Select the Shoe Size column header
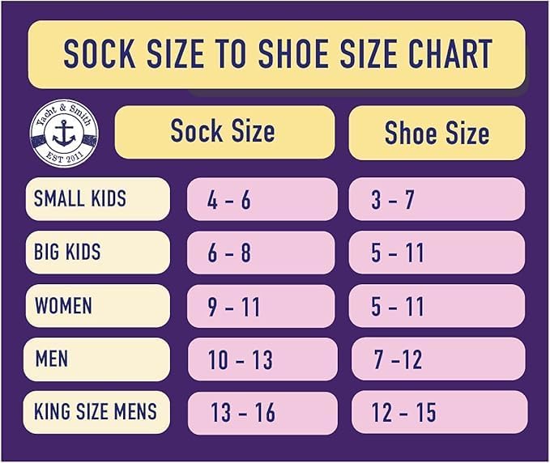 point(437,134)
